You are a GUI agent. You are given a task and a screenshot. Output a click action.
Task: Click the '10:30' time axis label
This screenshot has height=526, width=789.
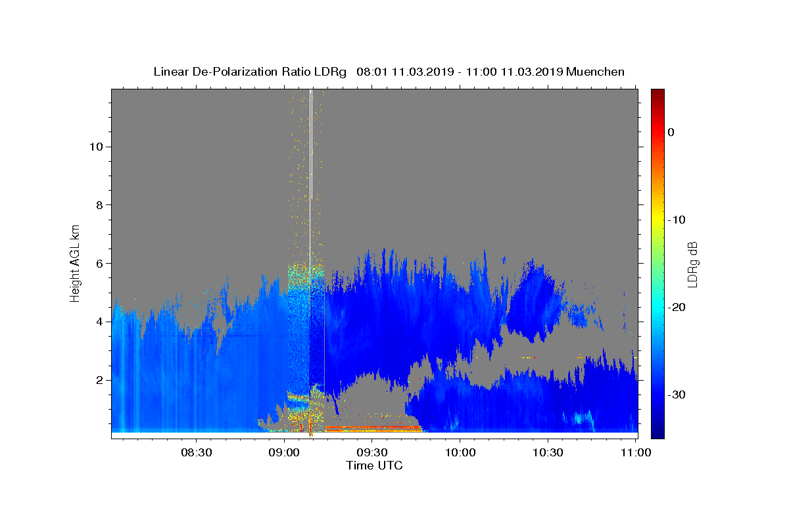click(548, 452)
